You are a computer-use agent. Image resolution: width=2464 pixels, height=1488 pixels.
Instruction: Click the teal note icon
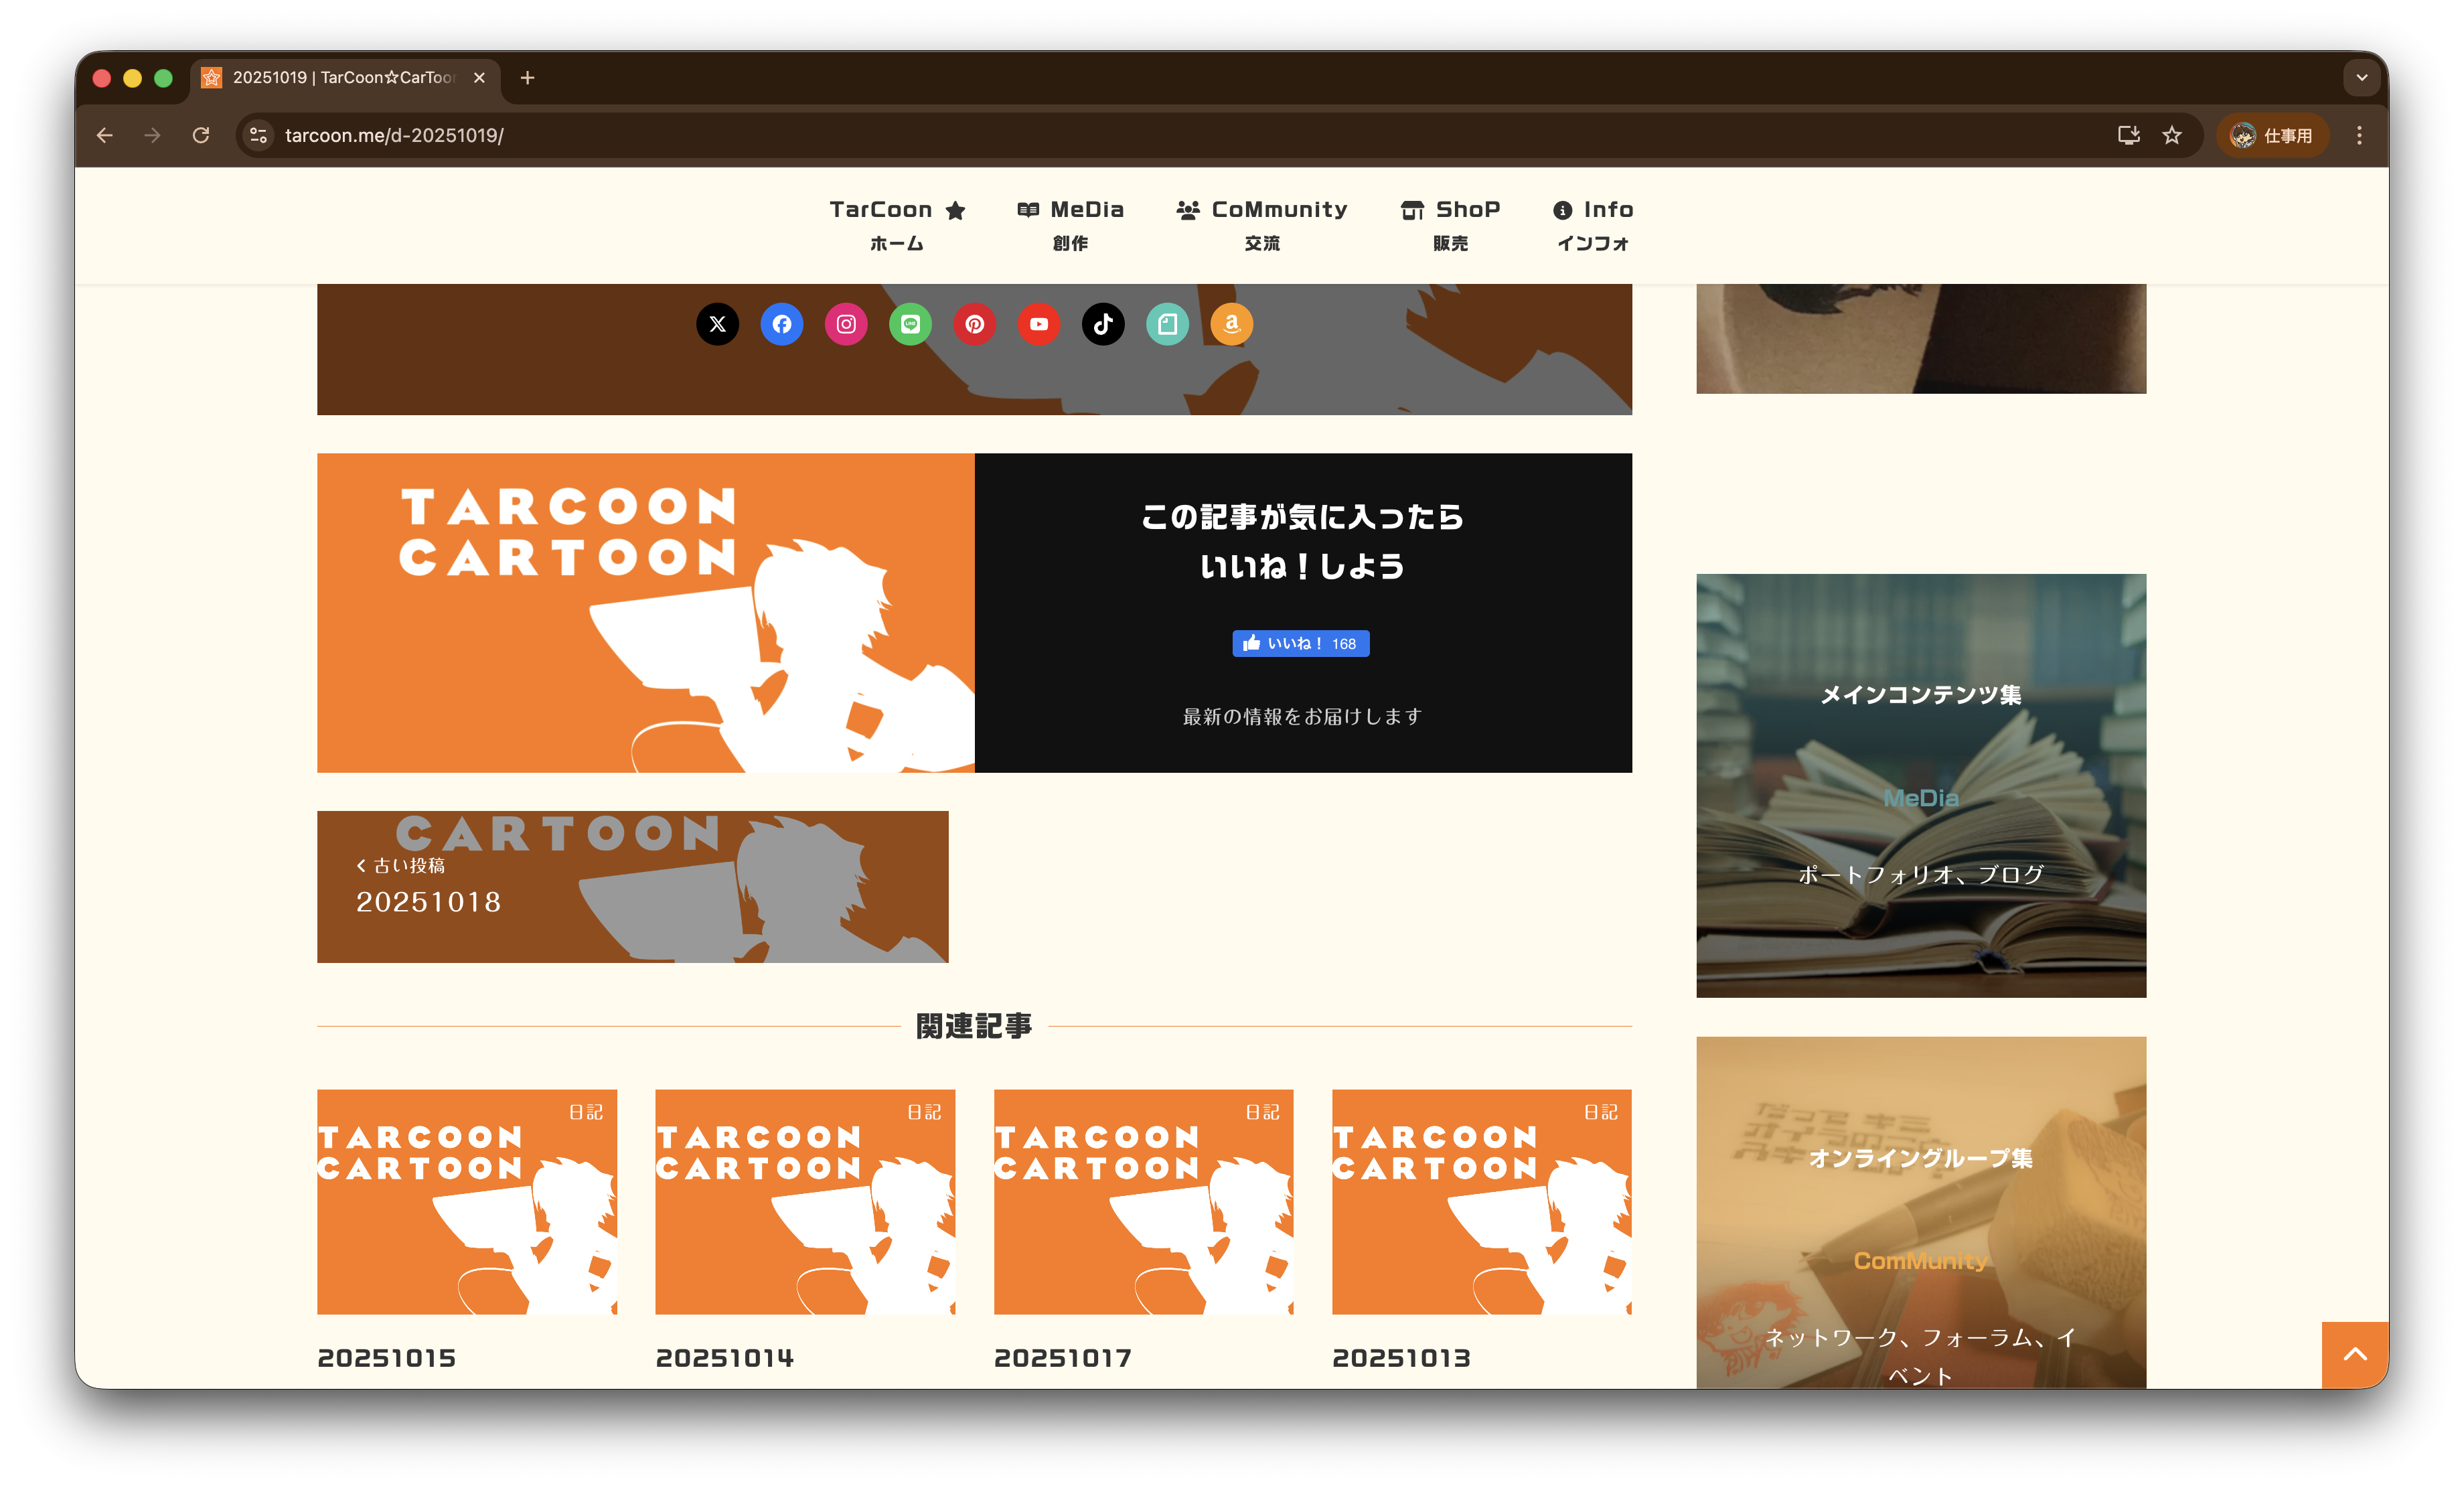point(1167,324)
